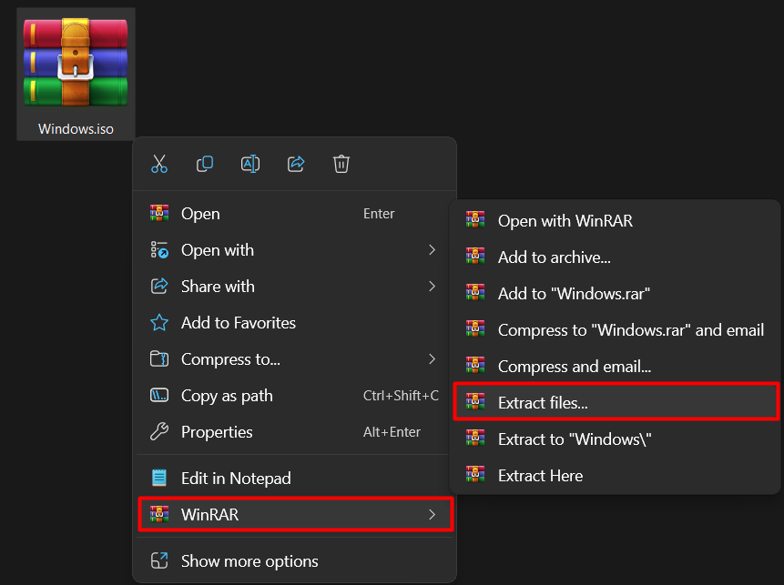Click the WinRAR icon beside Extract Here
The height and width of the screenshot is (585, 784).
click(474, 474)
